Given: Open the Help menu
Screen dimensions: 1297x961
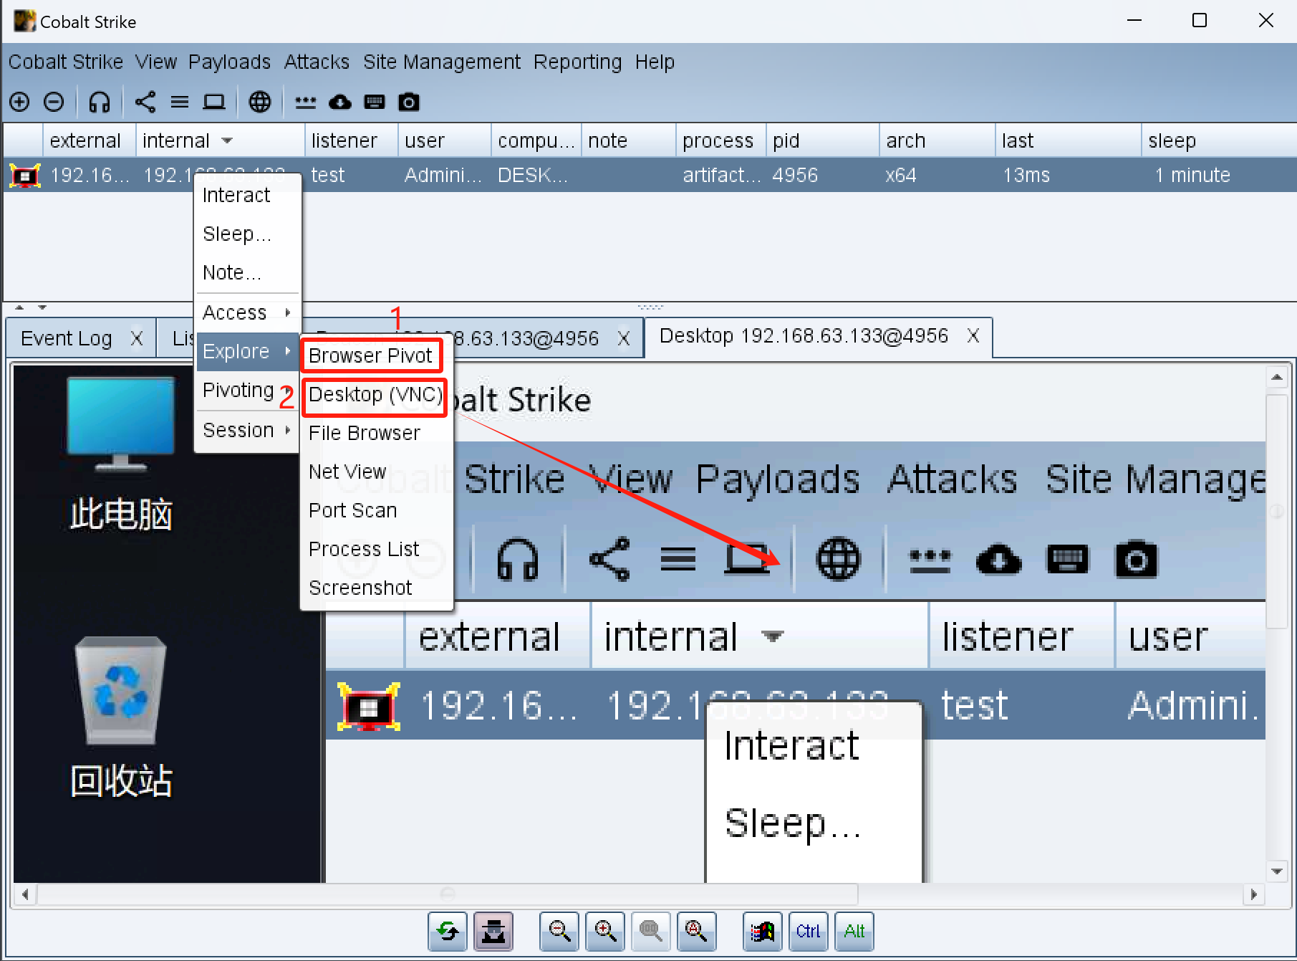Looking at the screenshot, I should coord(655,62).
